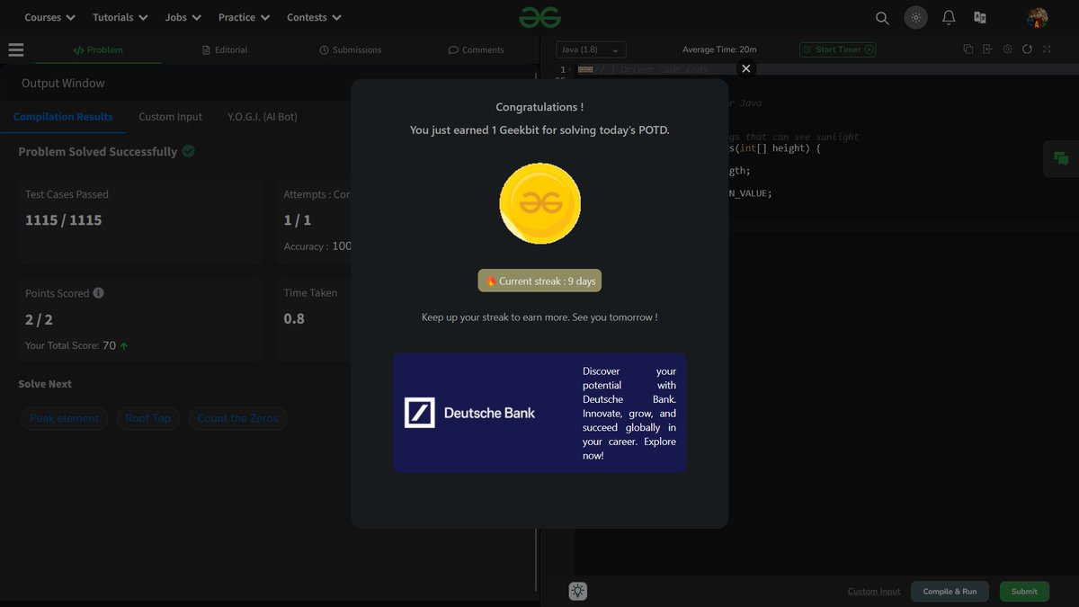Switch to the Submissions tab

pyautogui.click(x=351, y=50)
